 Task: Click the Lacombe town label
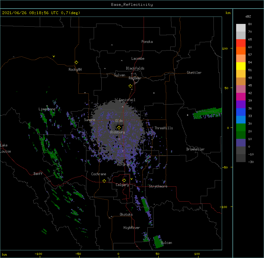[138, 59]
